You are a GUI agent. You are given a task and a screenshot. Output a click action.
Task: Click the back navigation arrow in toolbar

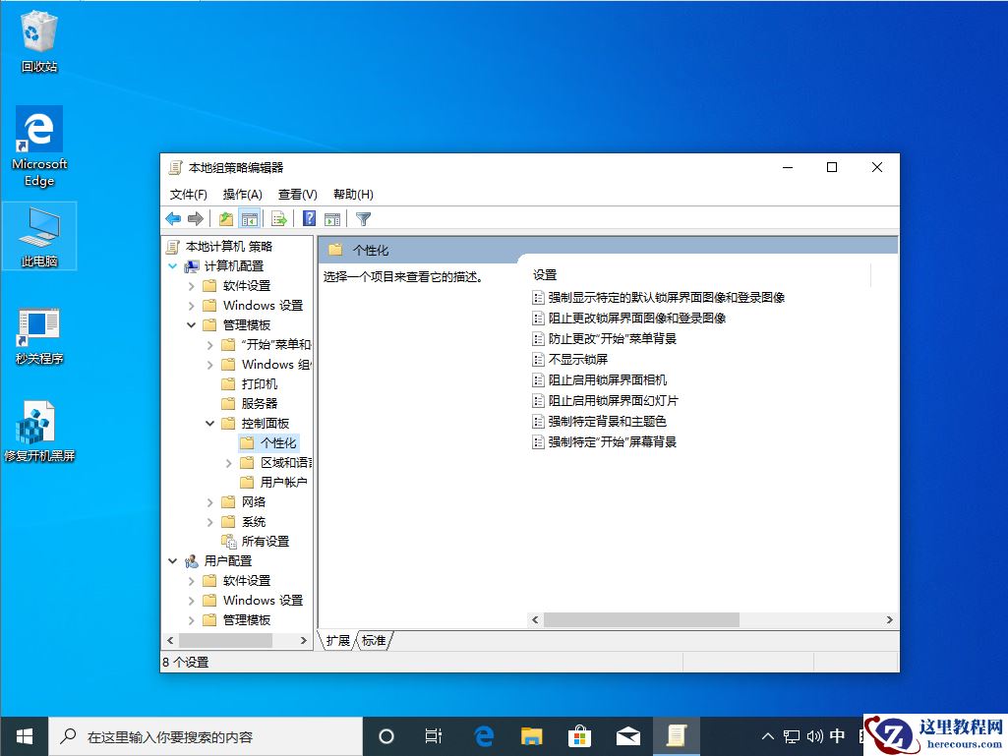(174, 217)
